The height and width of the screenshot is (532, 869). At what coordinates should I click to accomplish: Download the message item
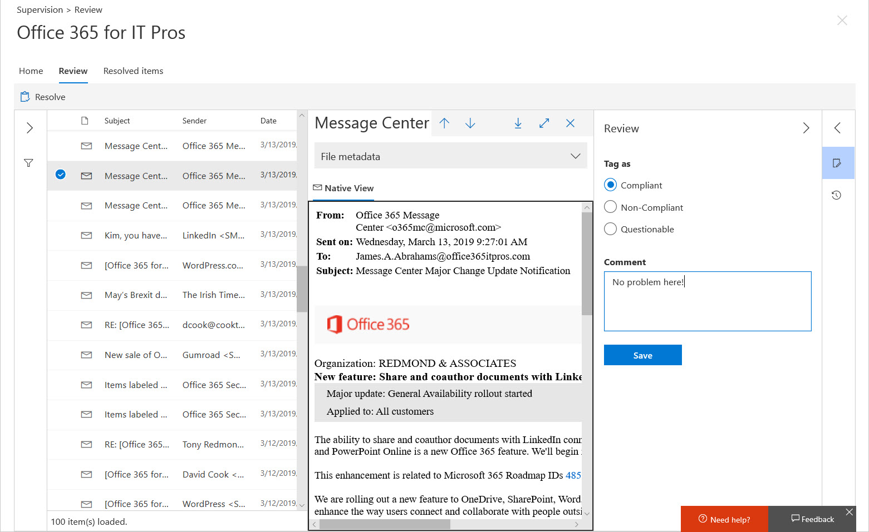point(518,123)
